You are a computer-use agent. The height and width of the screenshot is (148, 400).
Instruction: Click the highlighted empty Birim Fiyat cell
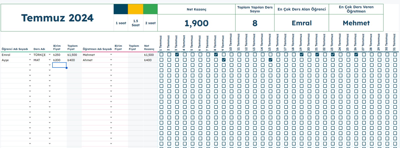[59, 65]
